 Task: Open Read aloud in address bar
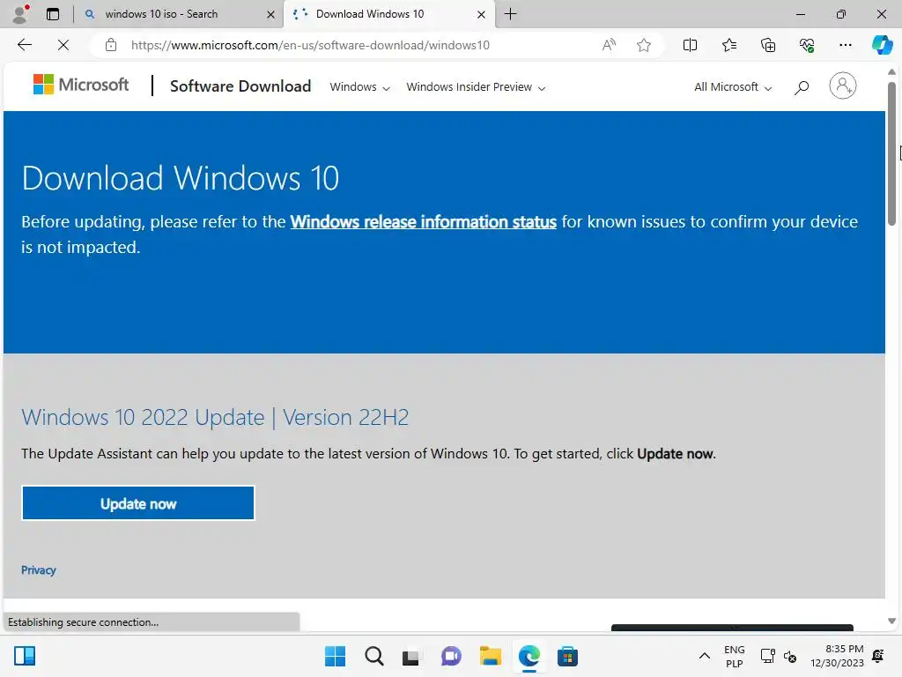click(609, 45)
